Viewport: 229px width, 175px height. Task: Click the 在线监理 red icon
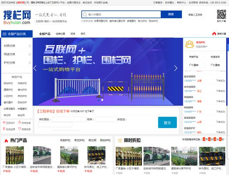(4, 129)
